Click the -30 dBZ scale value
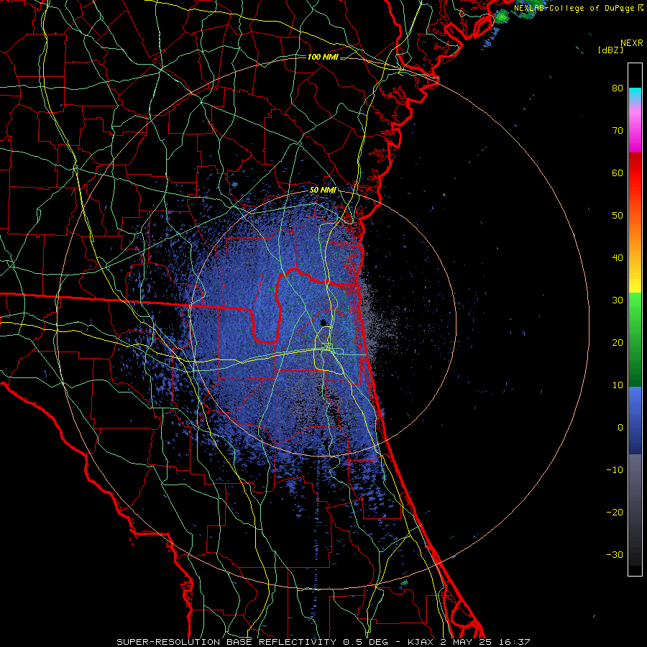This screenshot has height=647, width=647. click(615, 554)
